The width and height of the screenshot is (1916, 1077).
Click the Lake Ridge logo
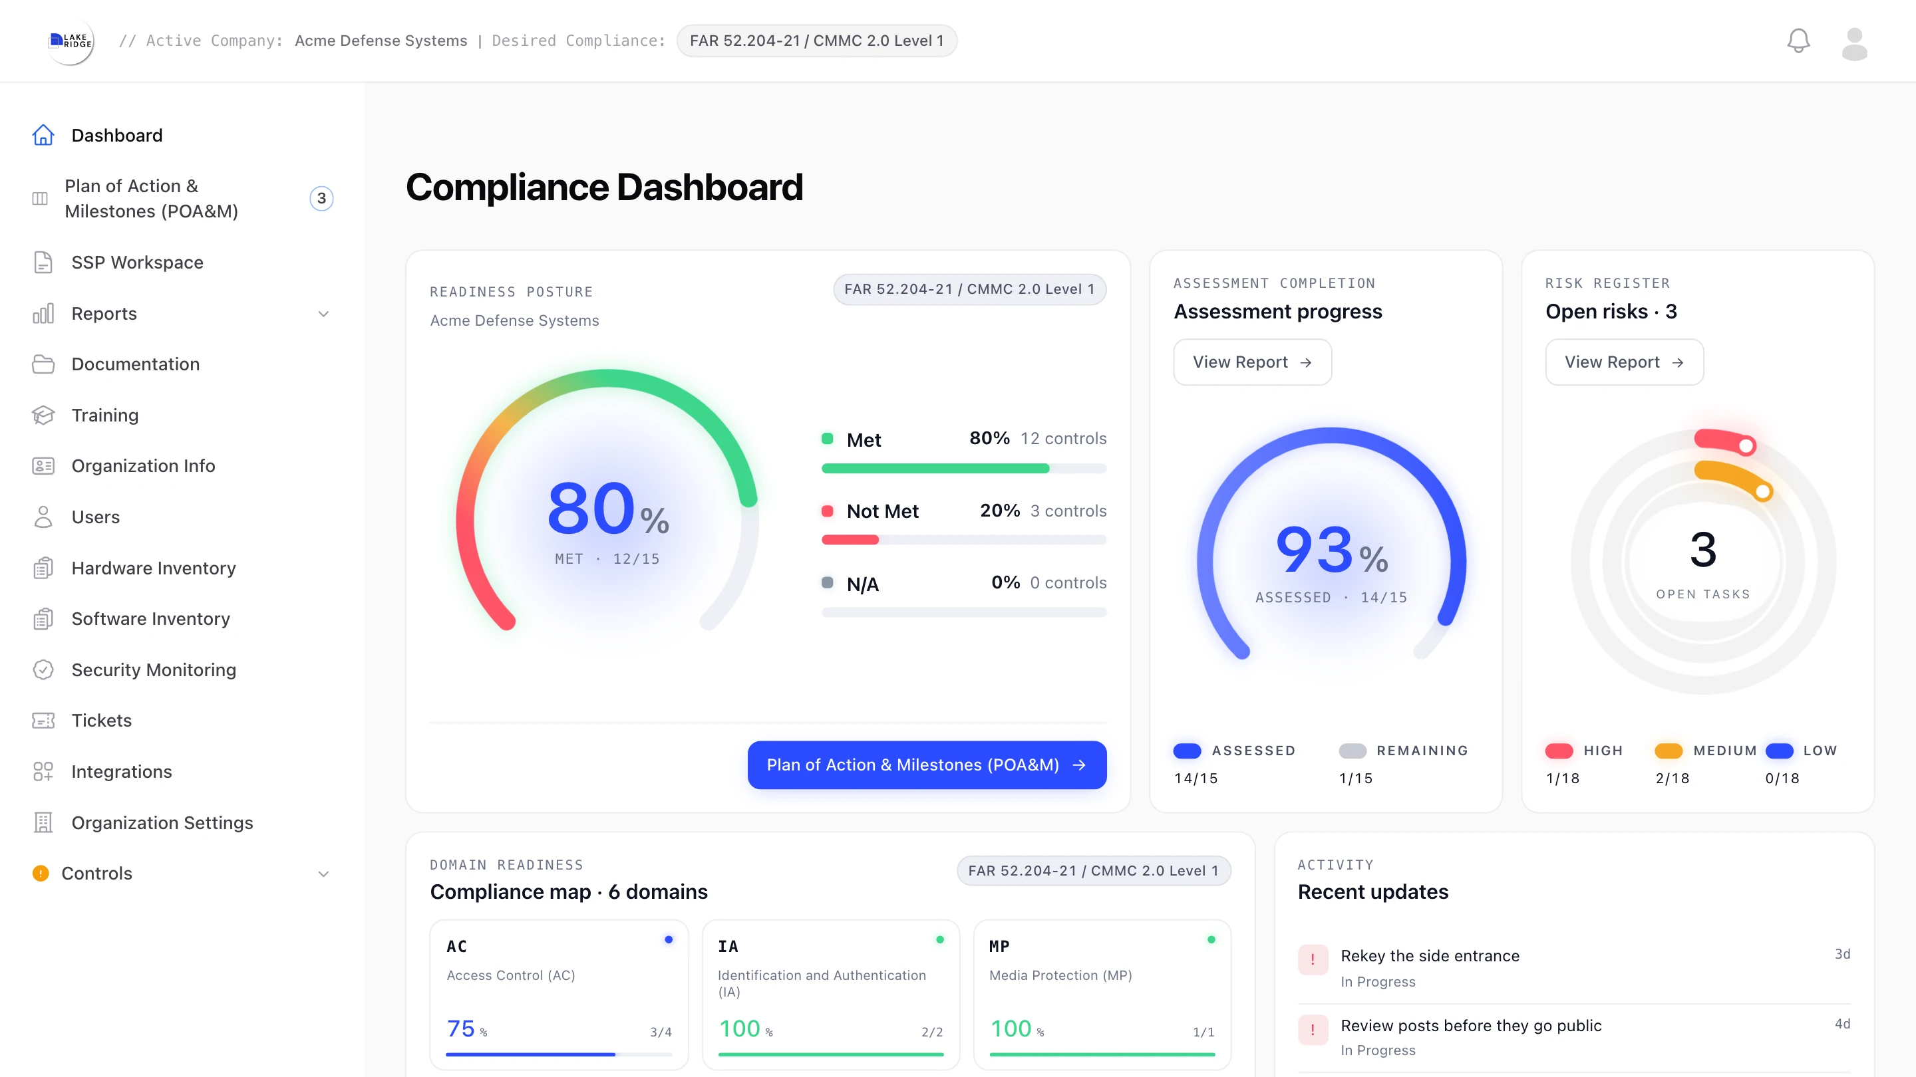tap(71, 41)
